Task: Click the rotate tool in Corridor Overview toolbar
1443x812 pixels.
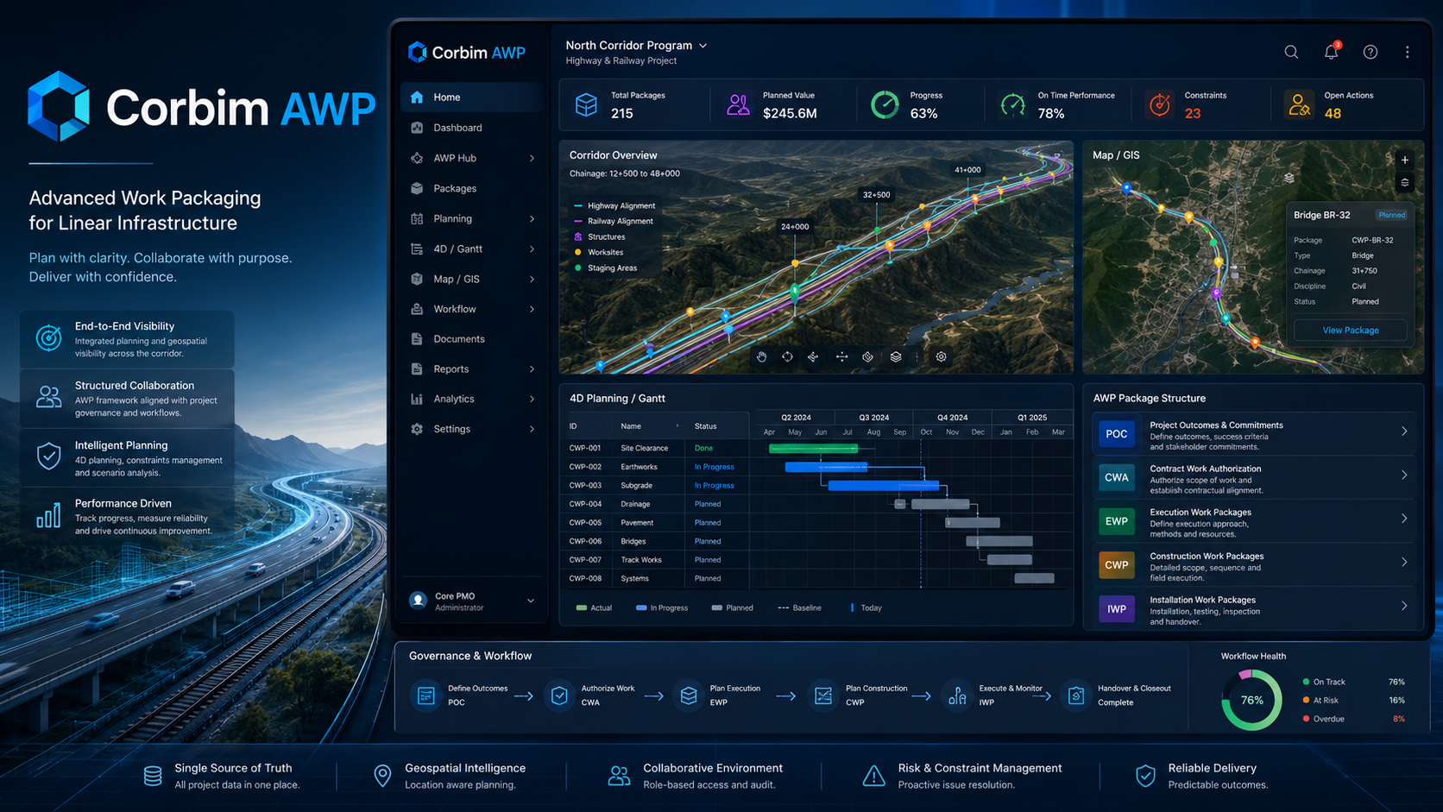Action: 787,356
